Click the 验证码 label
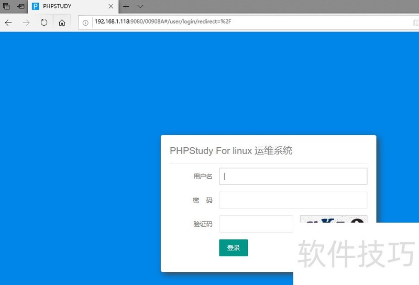Screen dimensions: 419x285 [203, 224]
